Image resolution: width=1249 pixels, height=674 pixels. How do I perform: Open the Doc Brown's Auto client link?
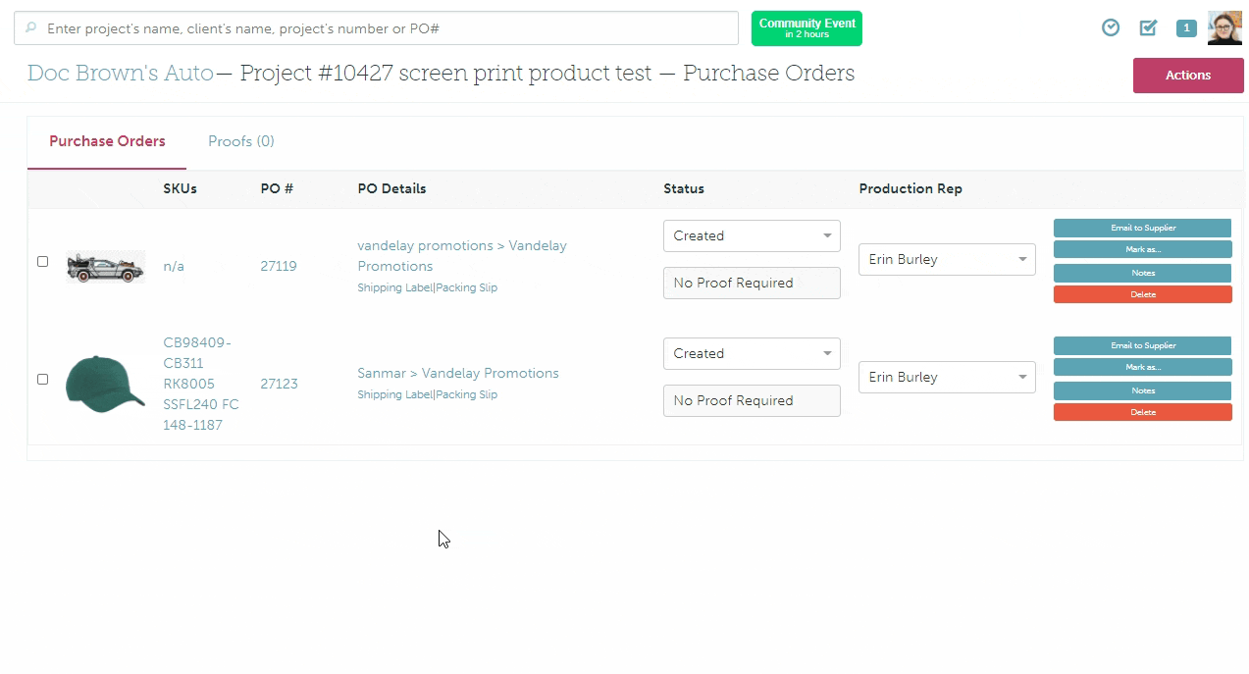[x=120, y=74]
